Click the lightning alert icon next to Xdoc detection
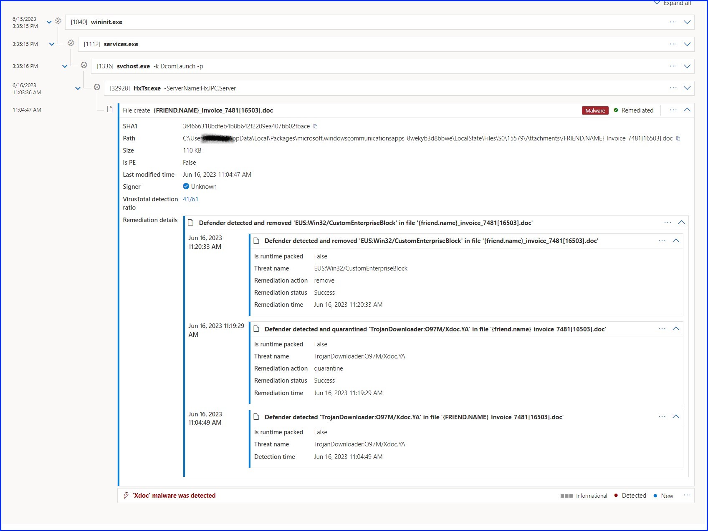 pos(126,496)
